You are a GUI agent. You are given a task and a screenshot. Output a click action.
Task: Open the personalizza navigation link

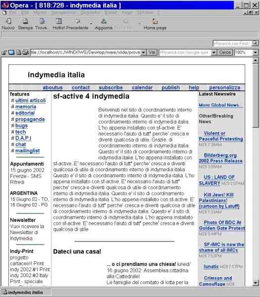point(225,88)
